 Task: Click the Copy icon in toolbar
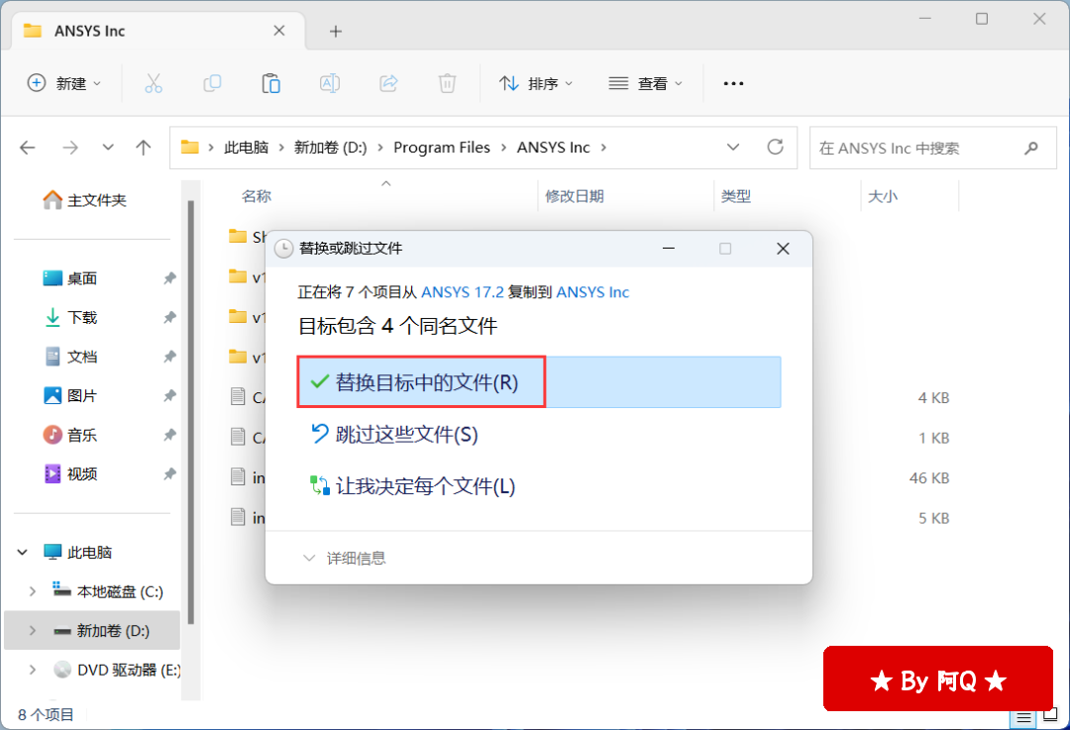[x=212, y=83]
